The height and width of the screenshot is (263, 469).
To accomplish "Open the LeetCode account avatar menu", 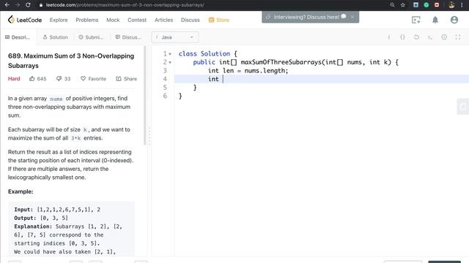I will pyautogui.click(x=454, y=20).
